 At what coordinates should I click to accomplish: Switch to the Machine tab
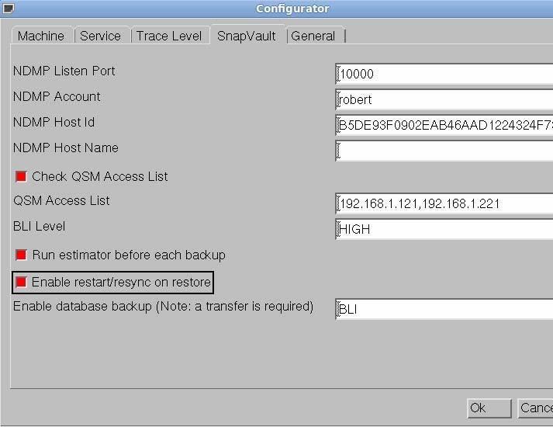point(41,36)
